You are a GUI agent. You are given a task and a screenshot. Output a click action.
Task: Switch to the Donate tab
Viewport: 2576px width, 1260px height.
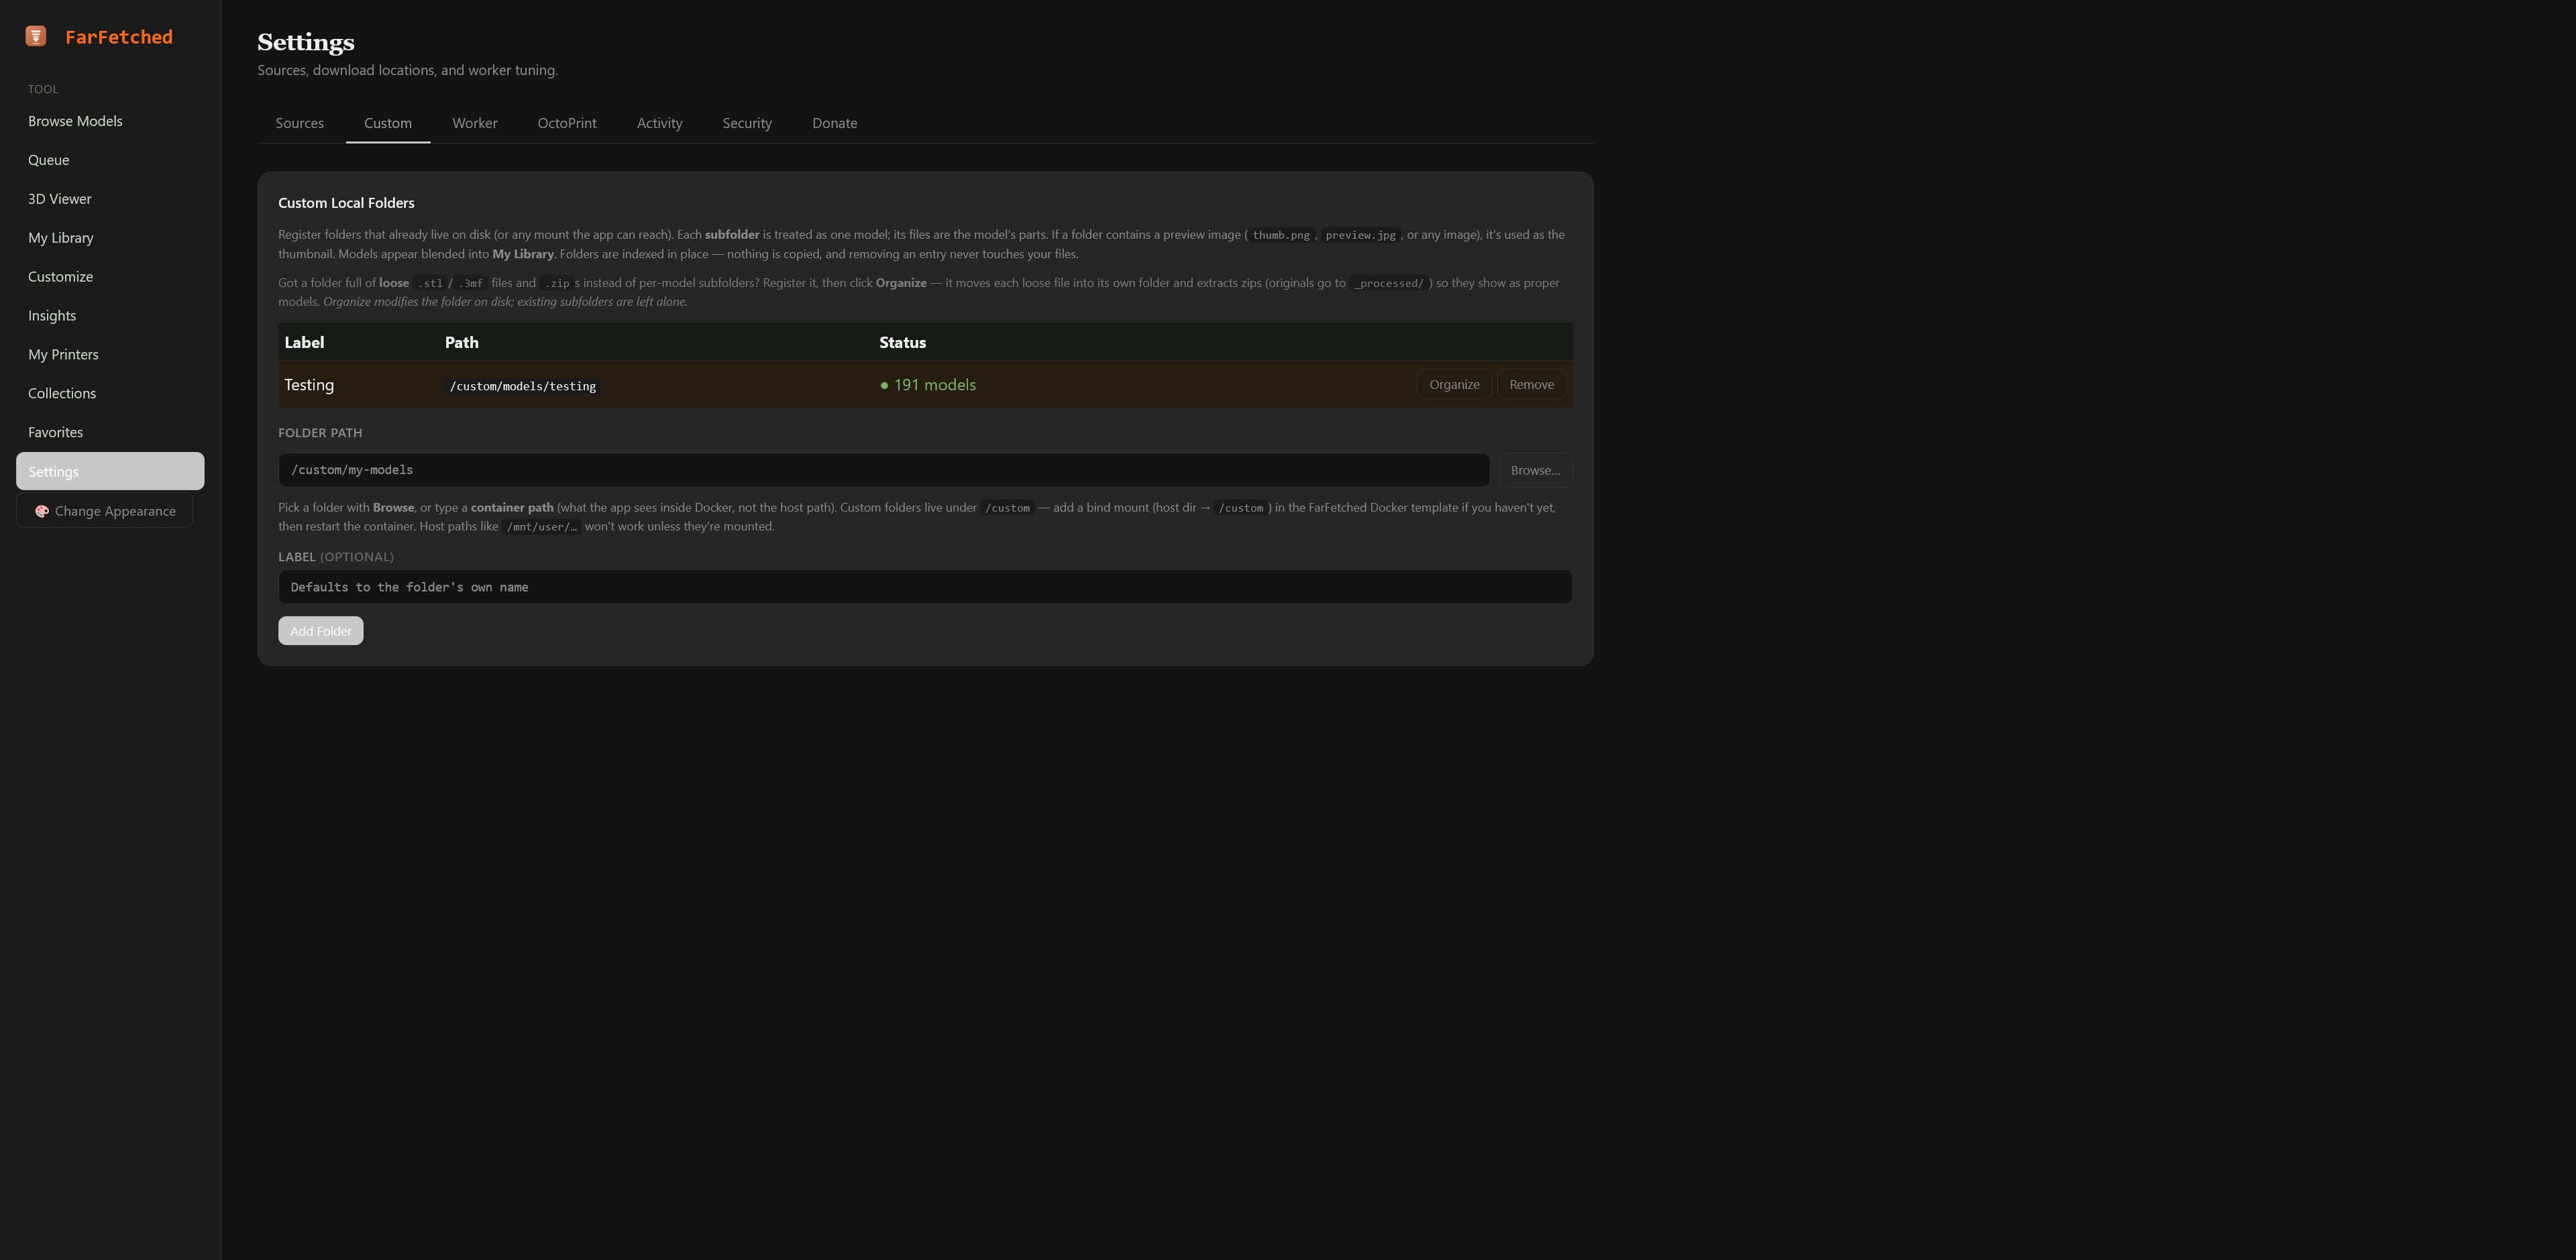click(834, 123)
